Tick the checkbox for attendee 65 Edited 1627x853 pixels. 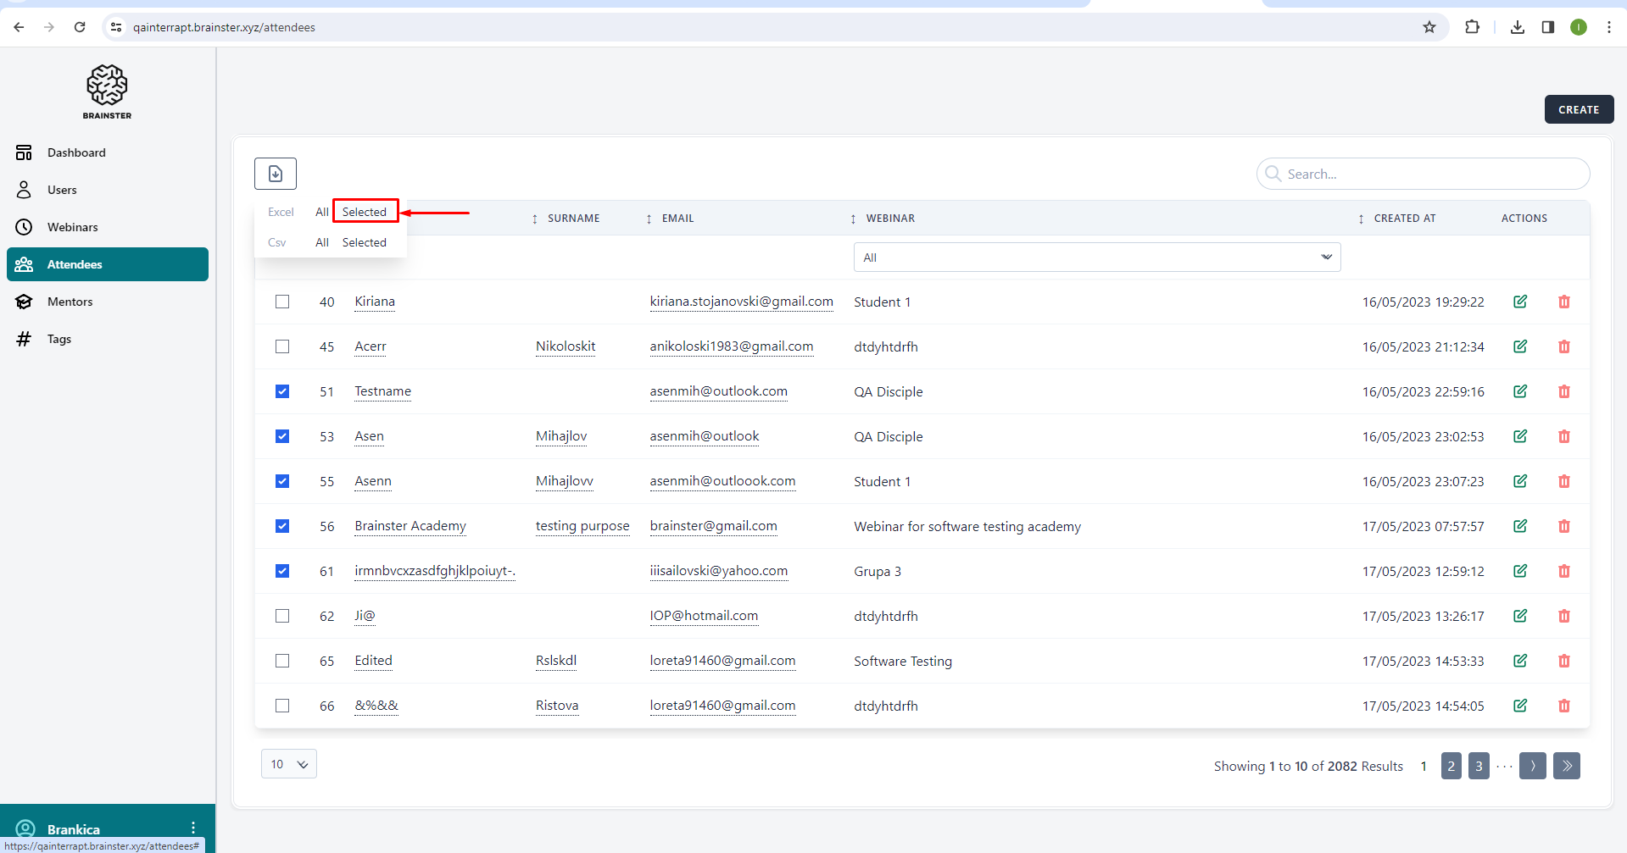click(282, 661)
